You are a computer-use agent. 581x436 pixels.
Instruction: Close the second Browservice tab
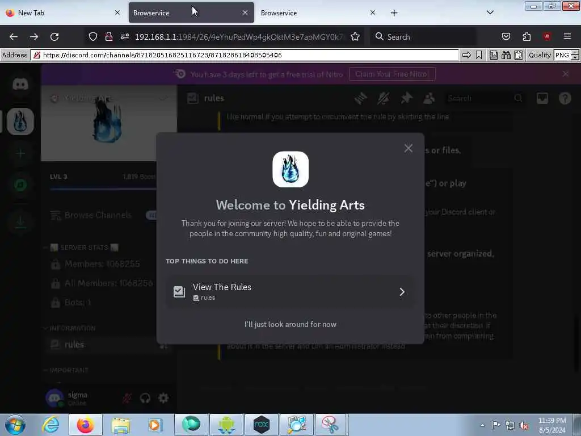tap(373, 12)
